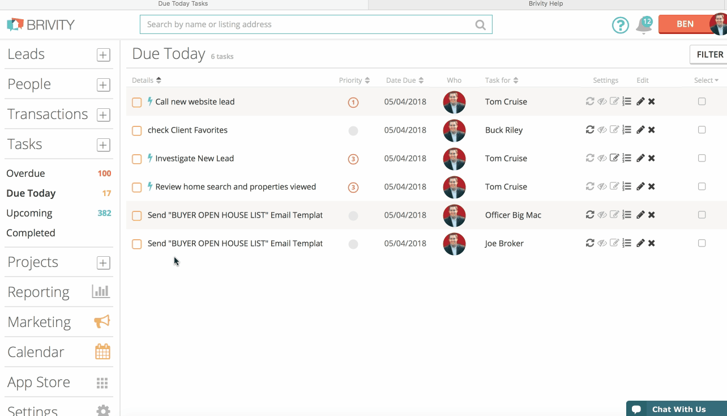Viewport: 727px width, 416px height.
Task: Click the App Store grid icon
Action: [102, 383]
